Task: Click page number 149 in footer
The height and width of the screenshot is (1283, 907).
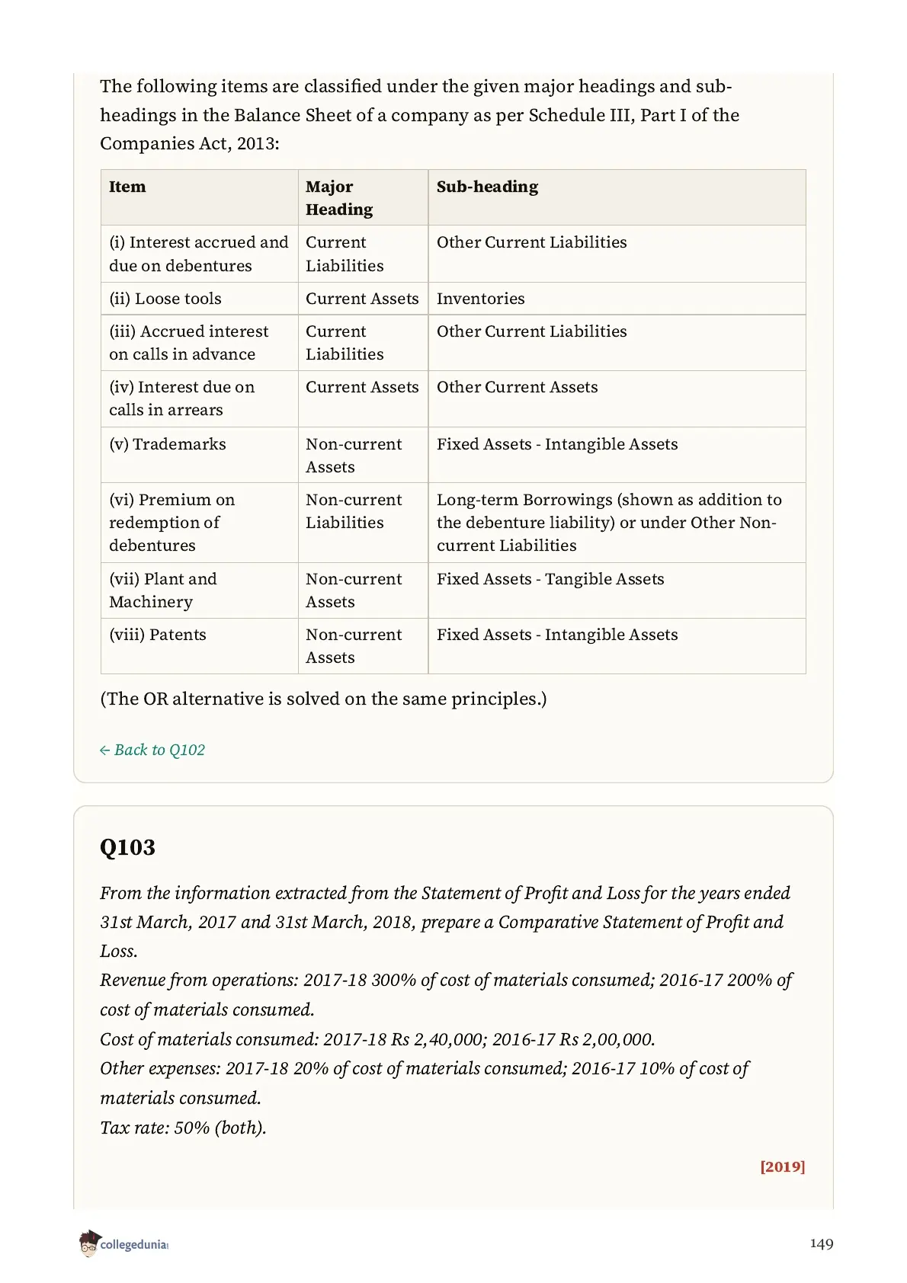Action: [822, 1243]
